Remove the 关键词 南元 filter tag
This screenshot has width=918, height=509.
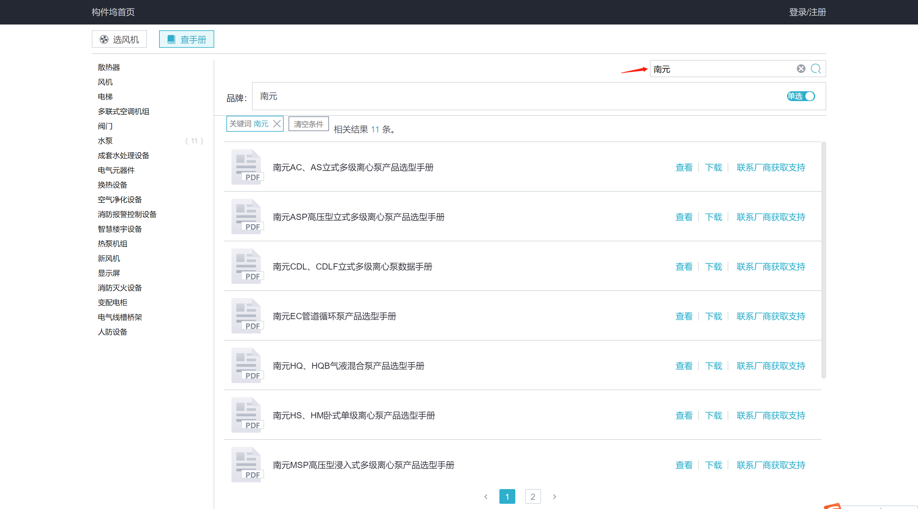click(x=277, y=123)
